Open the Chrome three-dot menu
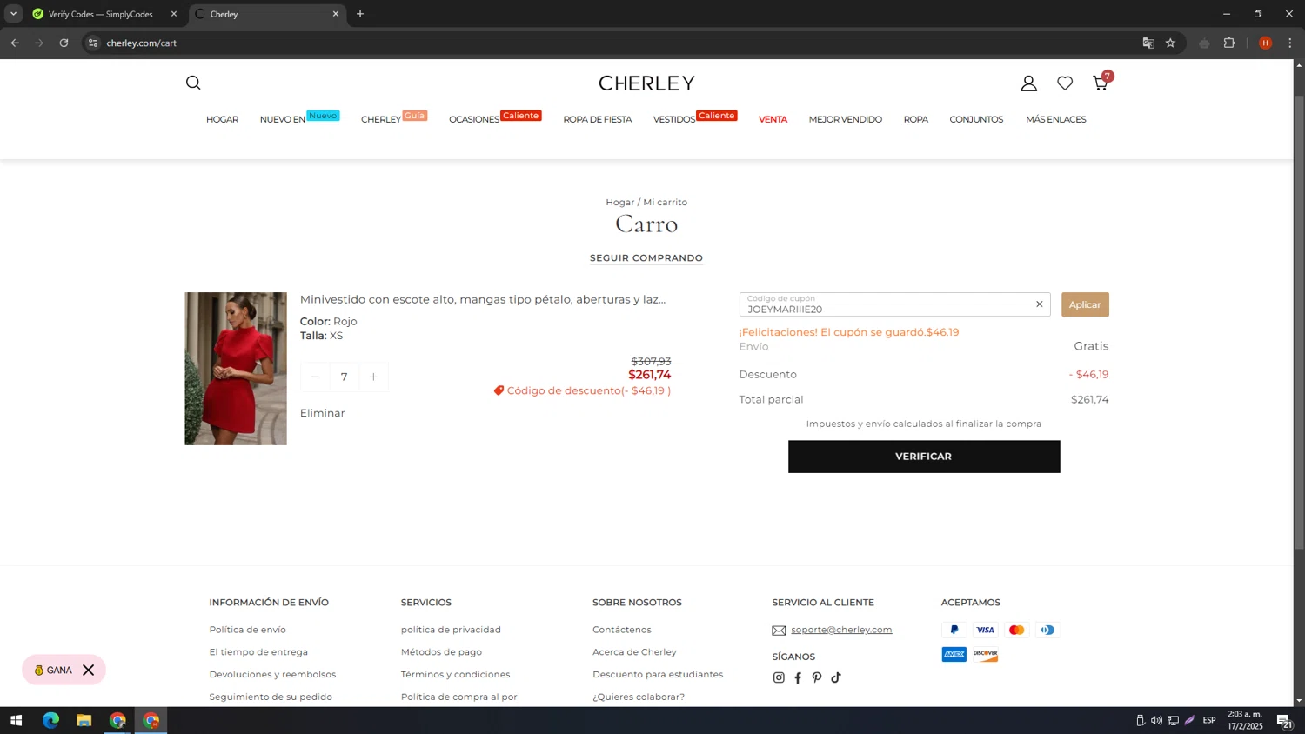Viewport: 1305px width, 734px height. 1289,43
